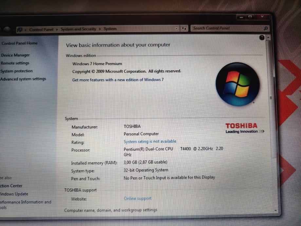
Task: Select System breadcrumb item
Action: 110,29
